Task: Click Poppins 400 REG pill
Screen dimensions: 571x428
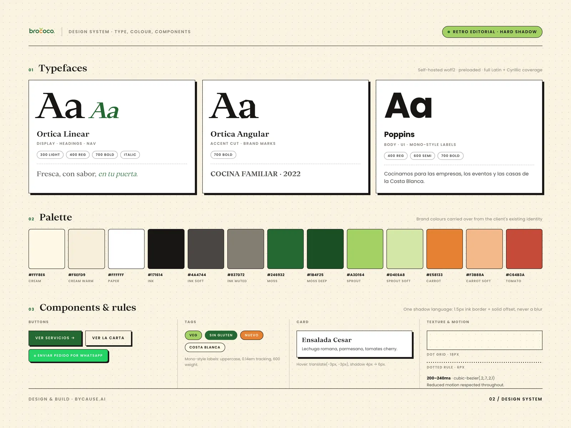Action: (x=396, y=156)
